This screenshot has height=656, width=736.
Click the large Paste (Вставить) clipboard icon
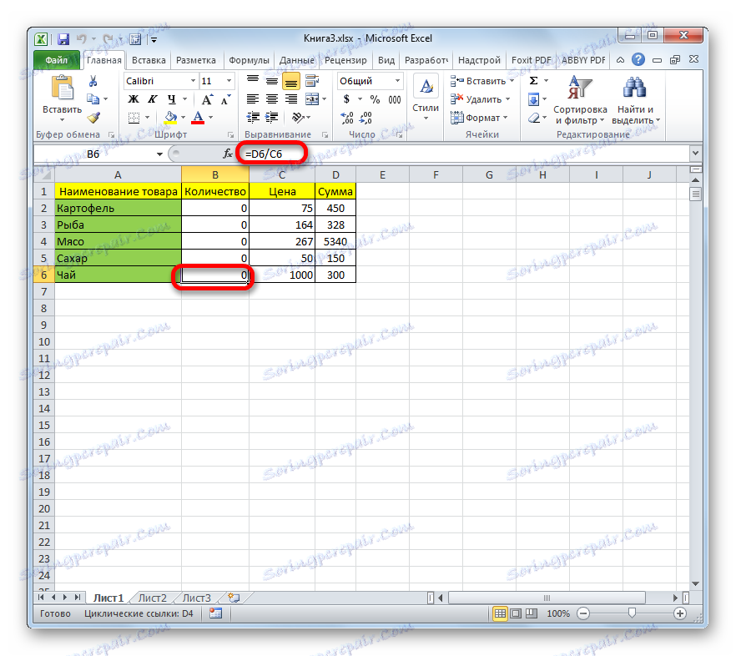click(x=63, y=88)
